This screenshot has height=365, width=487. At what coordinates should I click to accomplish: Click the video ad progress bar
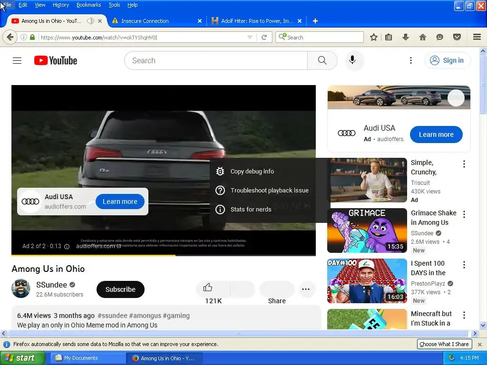pyautogui.click(x=164, y=255)
